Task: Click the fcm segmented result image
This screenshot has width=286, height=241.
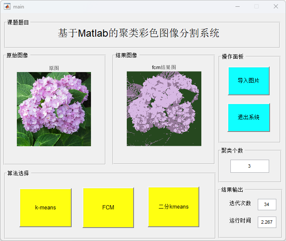Action: coord(164,109)
